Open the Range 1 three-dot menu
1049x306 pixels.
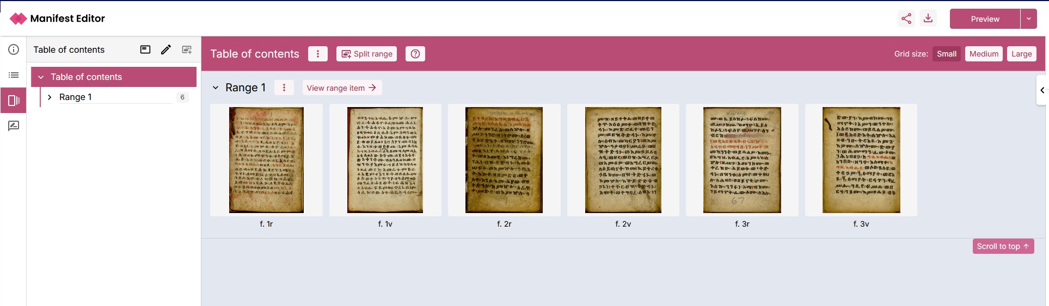pyautogui.click(x=284, y=88)
